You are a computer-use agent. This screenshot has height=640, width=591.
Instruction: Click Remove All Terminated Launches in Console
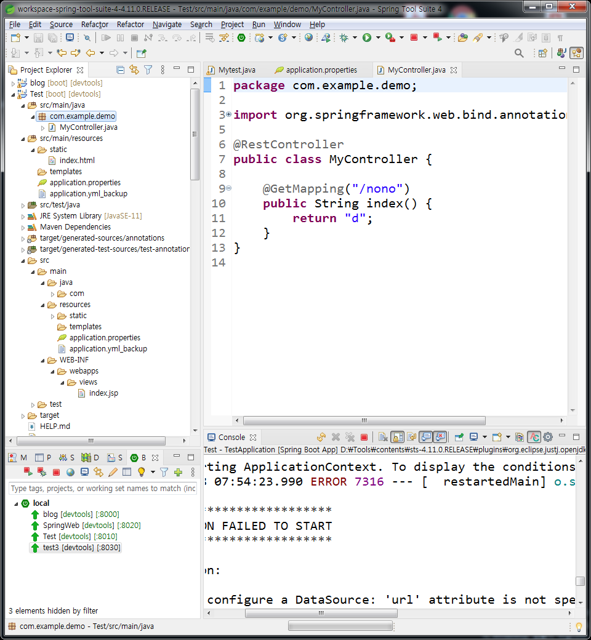point(350,437)
